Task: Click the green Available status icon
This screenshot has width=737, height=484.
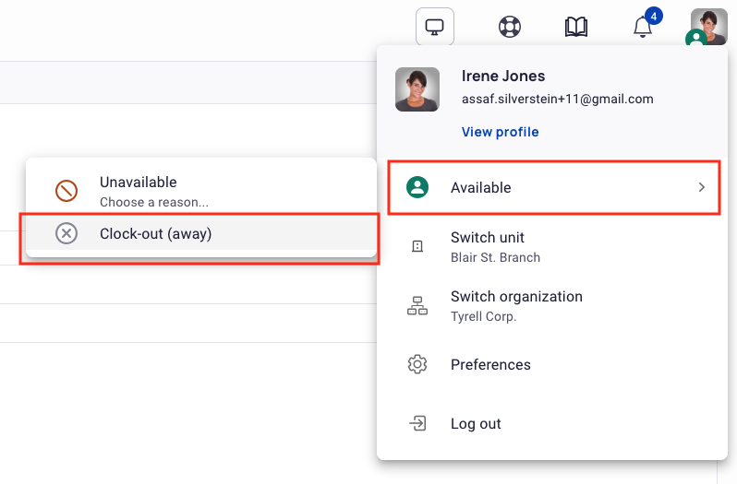Action: click(417, 187)
